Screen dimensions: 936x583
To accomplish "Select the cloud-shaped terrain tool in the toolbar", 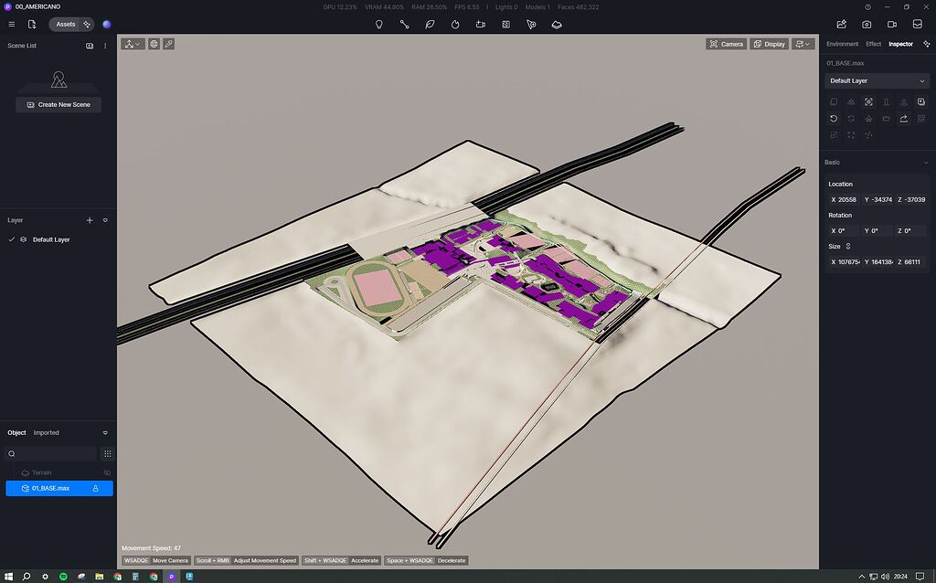I will (x=557, y=25).
